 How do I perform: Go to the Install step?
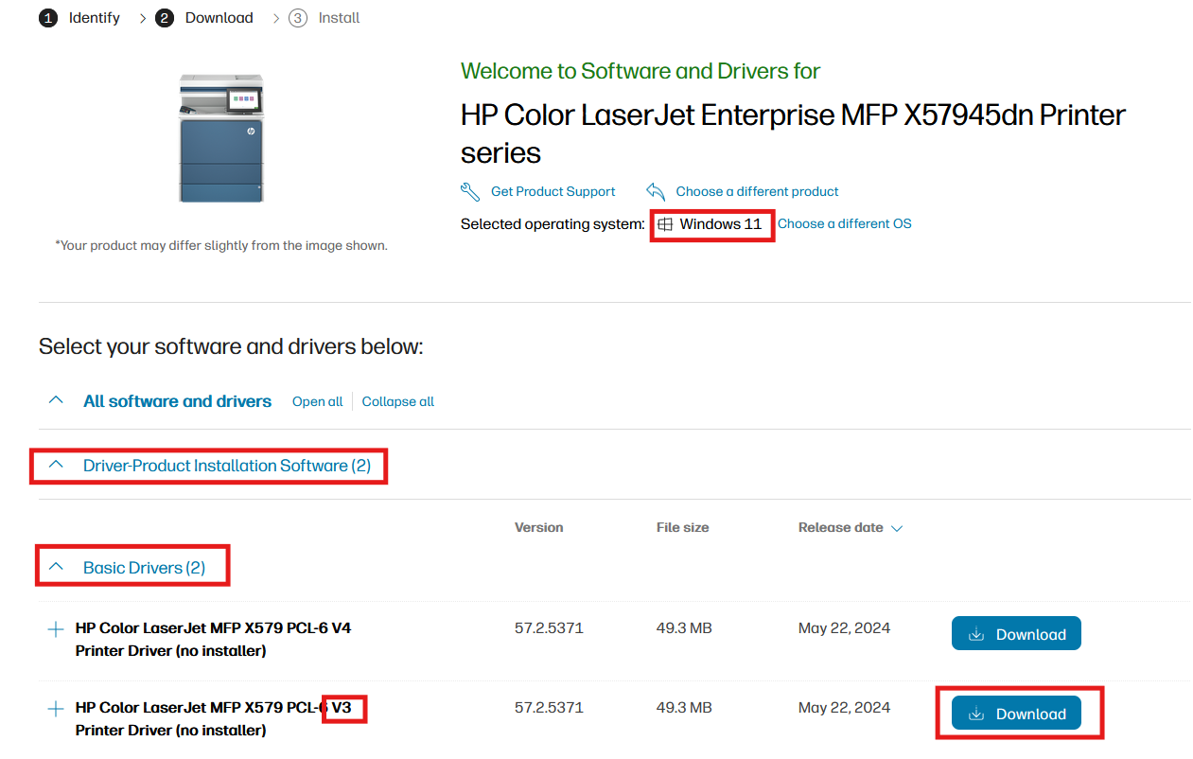tap(339, 18)
